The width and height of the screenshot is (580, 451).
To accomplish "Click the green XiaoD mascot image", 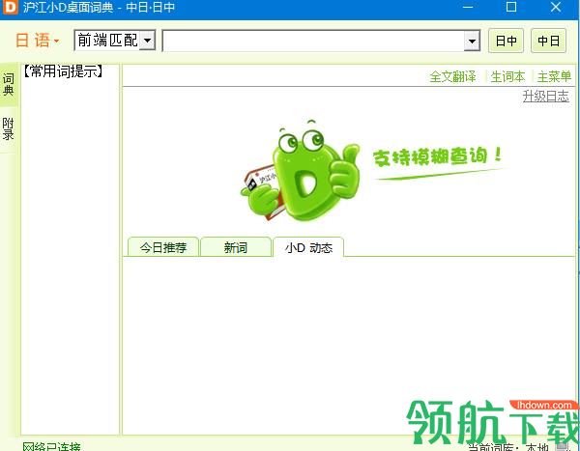I will (x=301, y=172).
